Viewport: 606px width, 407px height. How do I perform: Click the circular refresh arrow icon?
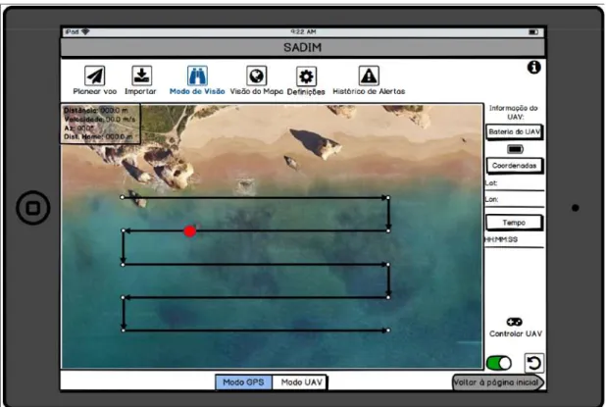[533, 363]
